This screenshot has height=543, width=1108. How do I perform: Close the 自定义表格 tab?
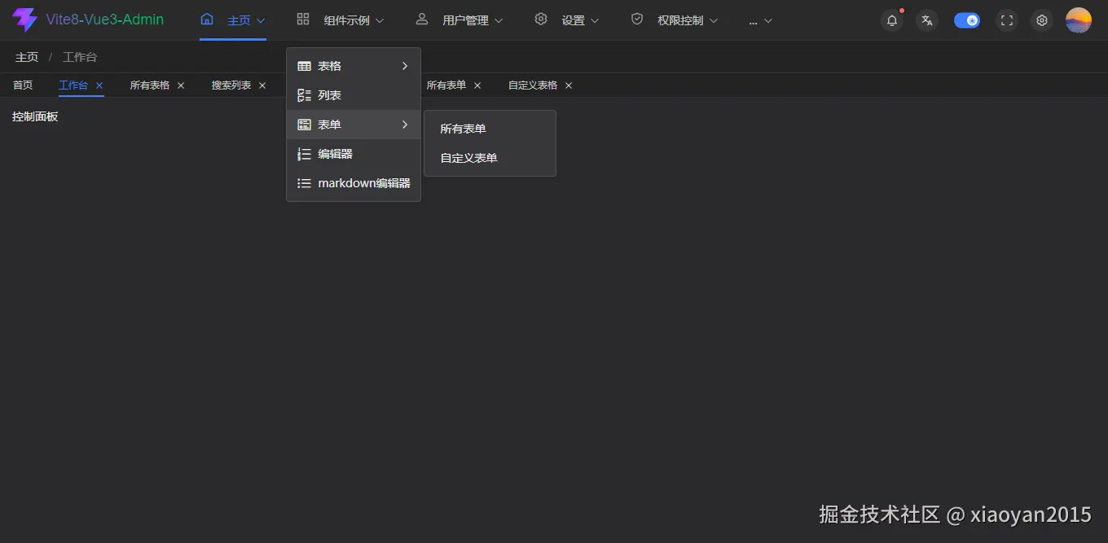[569, 85]
